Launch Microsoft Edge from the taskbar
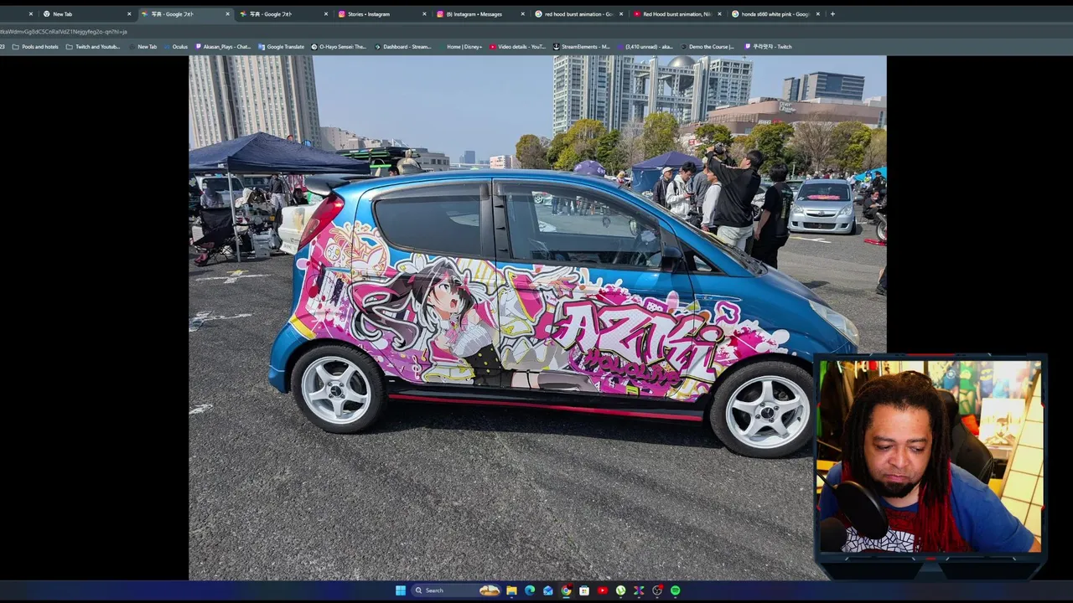Image resolution: width=1073 pixels, height=603 pixels. pyautogui.click(x=530, y=590)
